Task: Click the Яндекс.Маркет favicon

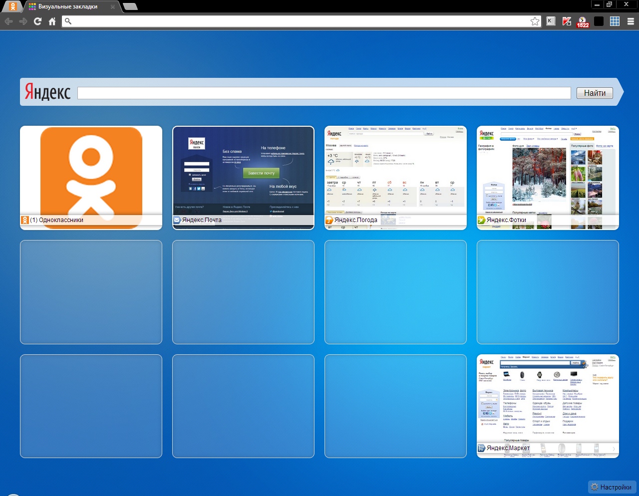Action: 481,448
